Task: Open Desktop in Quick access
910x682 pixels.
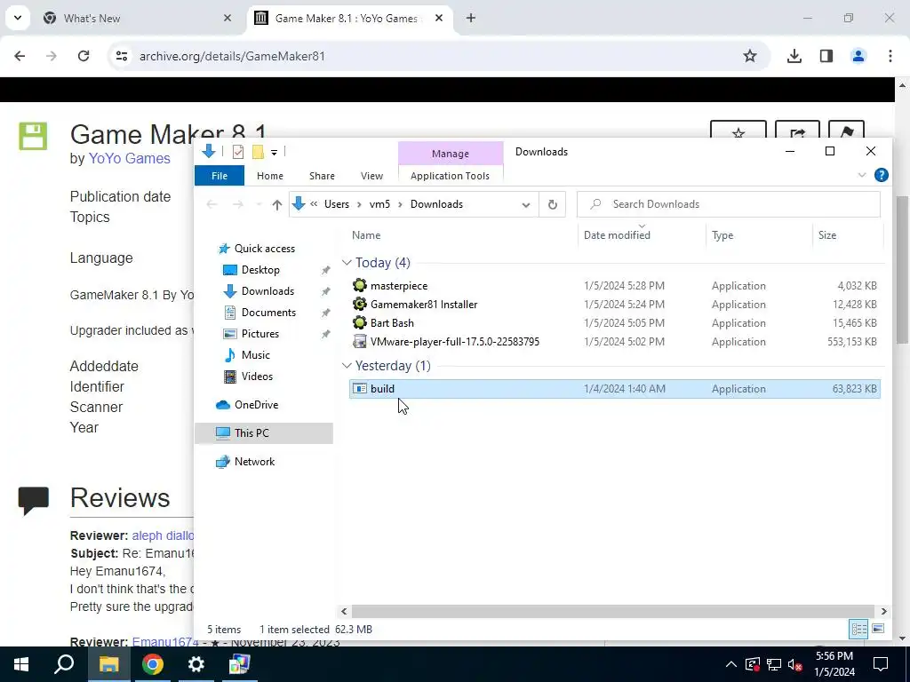Action: (x=260, y=270)
